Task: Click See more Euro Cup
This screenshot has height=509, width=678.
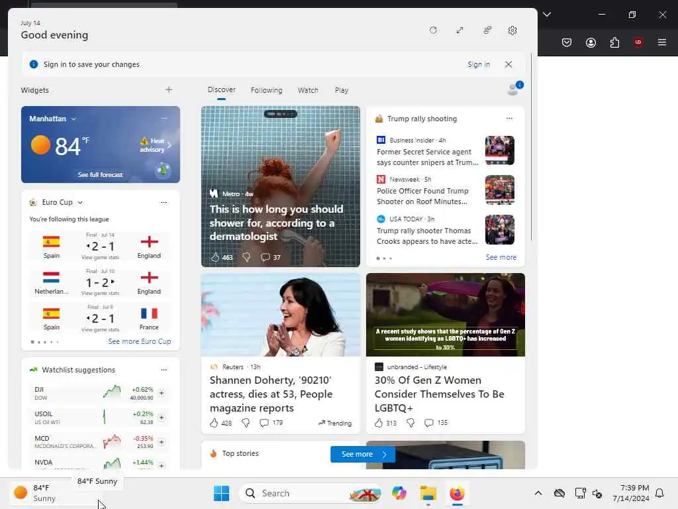Action: click(x=139, y=341)
